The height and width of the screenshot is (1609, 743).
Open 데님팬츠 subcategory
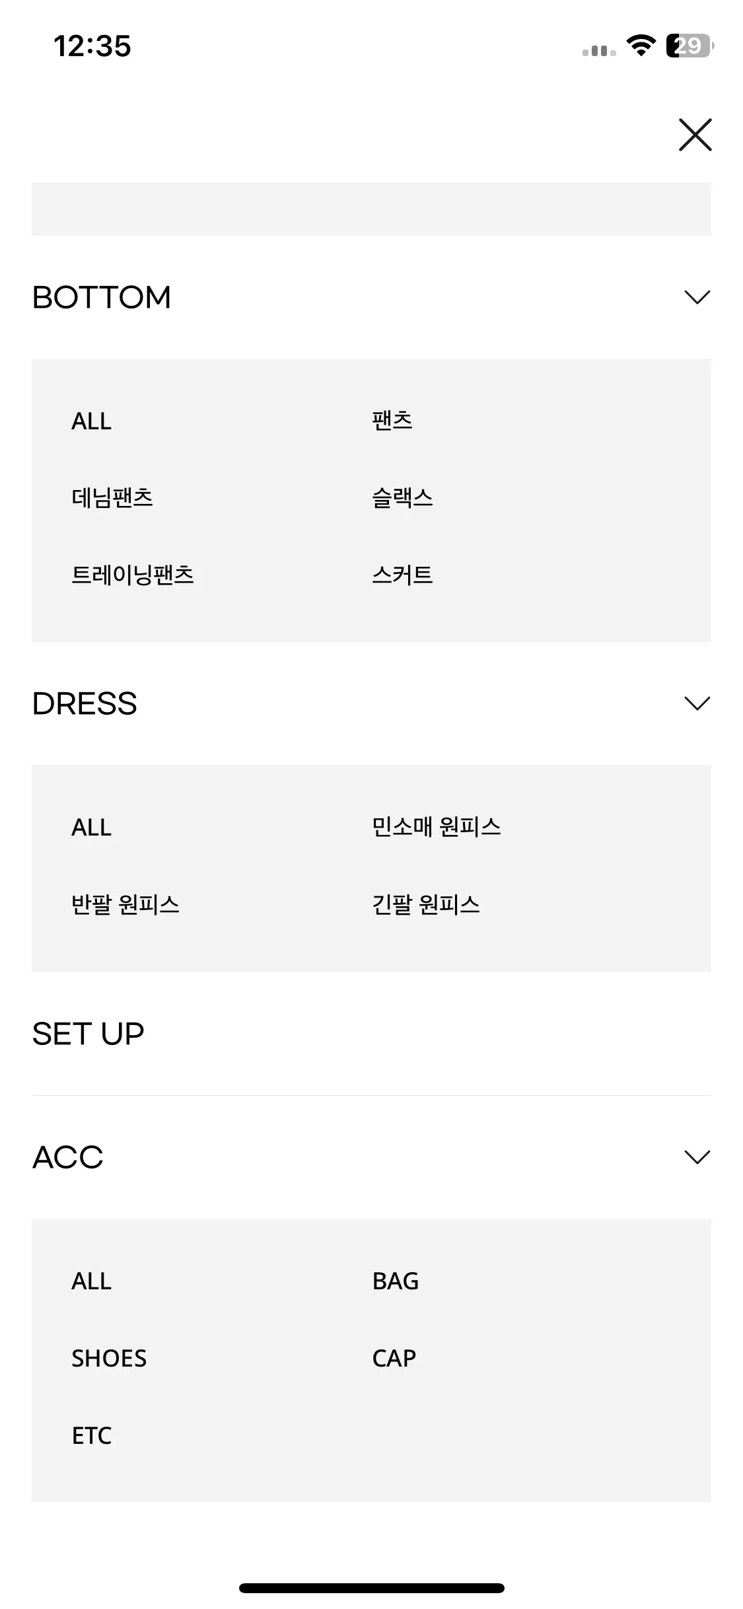pyautogui.click(x=112, y=497)
